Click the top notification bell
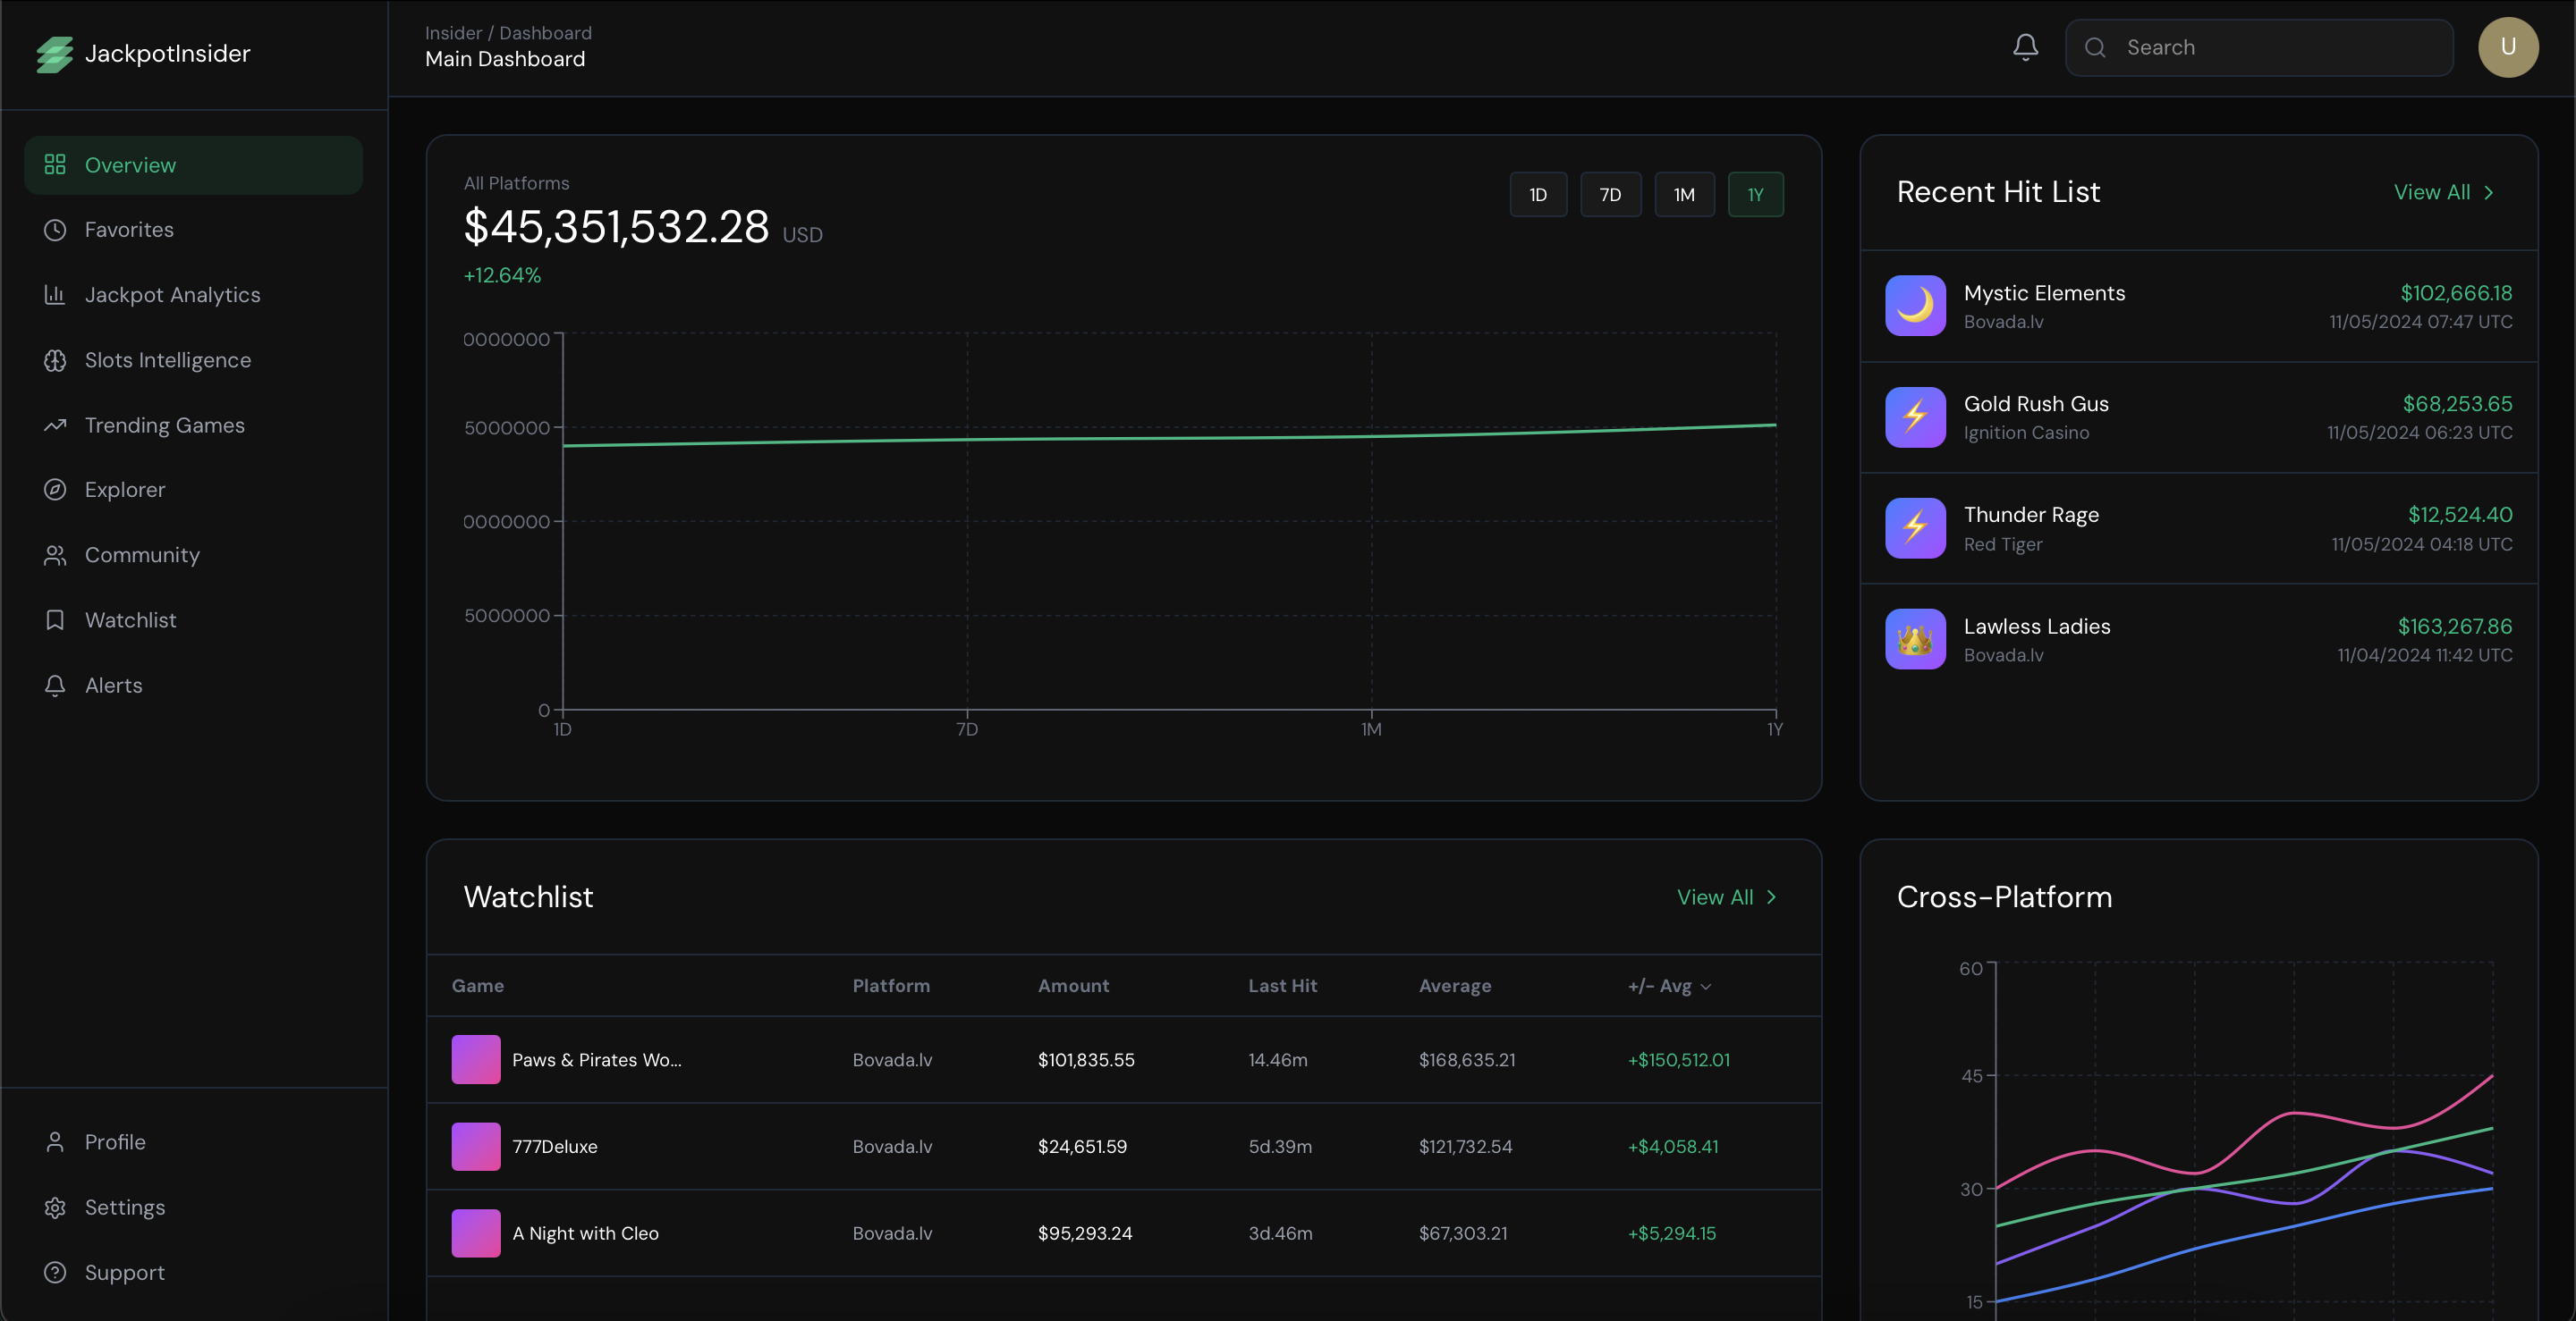2576x1321 pixels. (2025, 47)
